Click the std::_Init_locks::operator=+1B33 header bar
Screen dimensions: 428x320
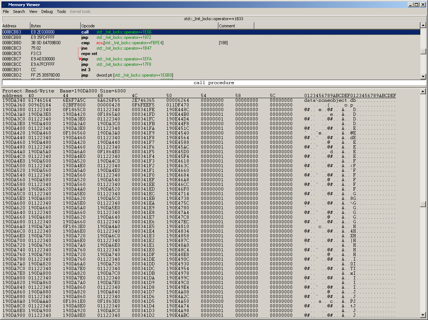tap(214, 19)
